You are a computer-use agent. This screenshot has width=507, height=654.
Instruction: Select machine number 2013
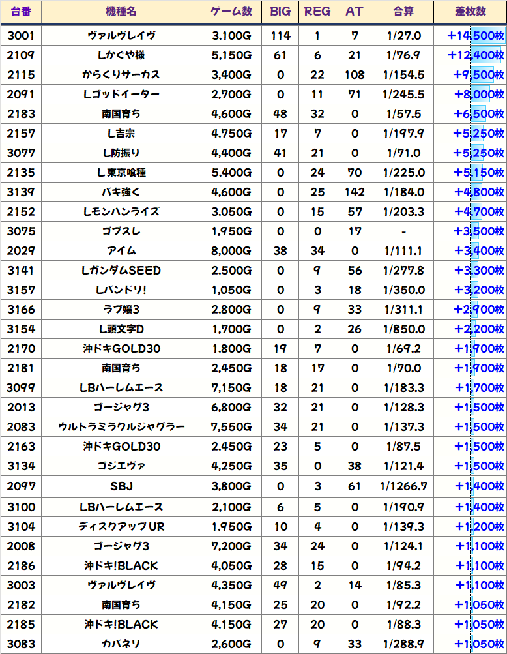tap(21, 408)
